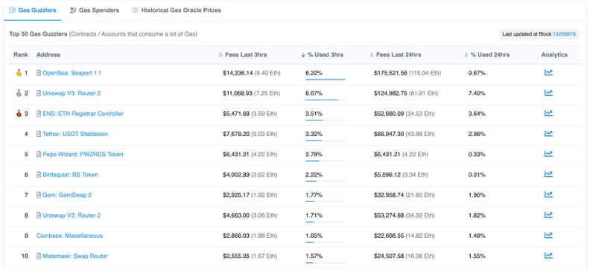This screenshot has width=590, height=269.
Task: Open analytics chart icon for OpenSea Seaport 1.1
Action: click(548, 72)
